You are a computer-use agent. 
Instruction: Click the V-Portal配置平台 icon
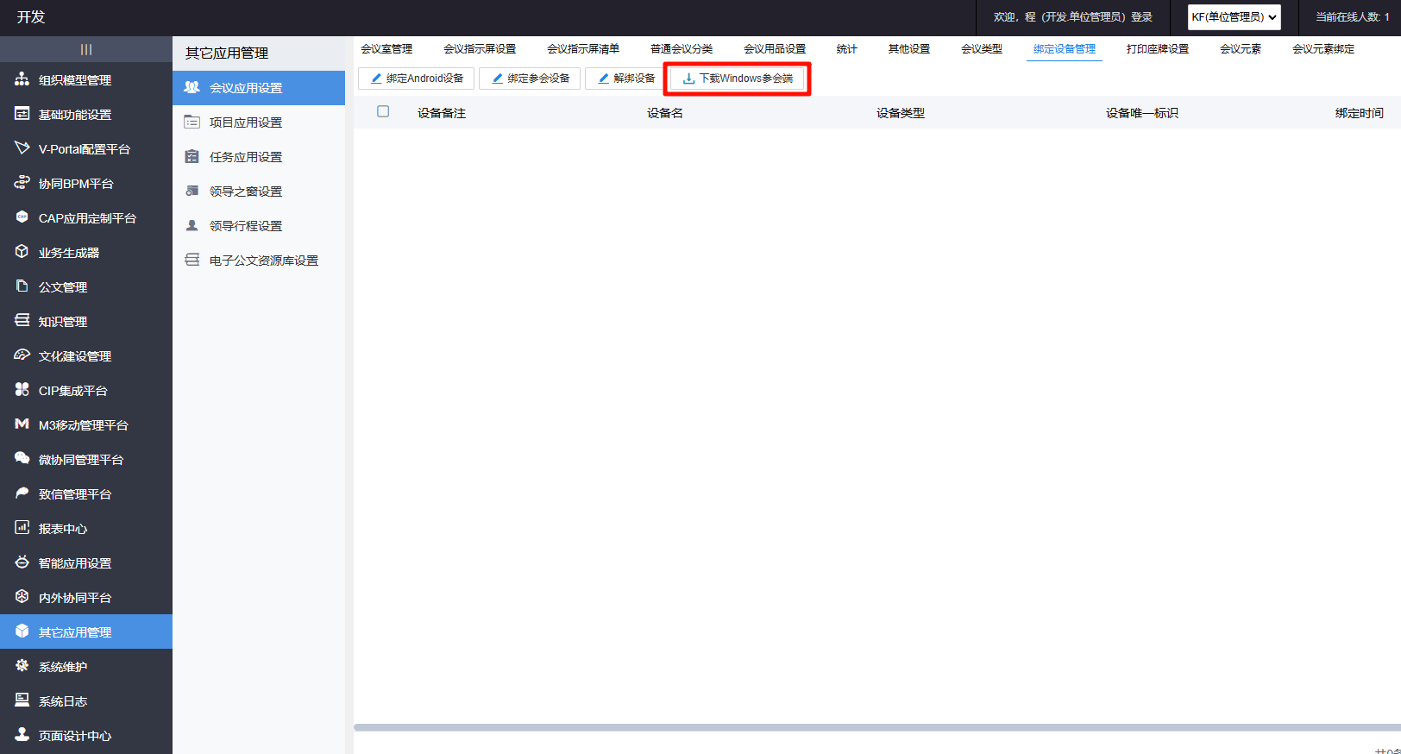[x=22, y=148]
